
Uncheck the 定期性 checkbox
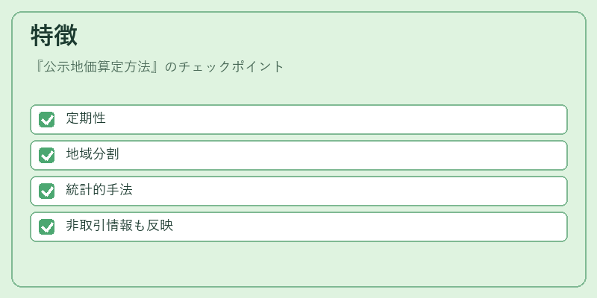tap(47, 119)
